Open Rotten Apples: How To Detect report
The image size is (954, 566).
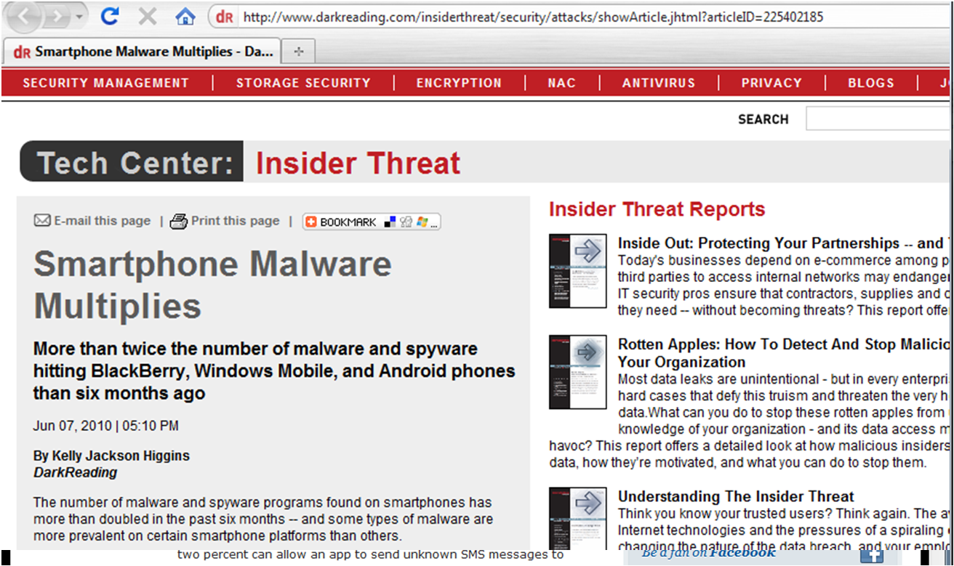[x=785, y=352]
